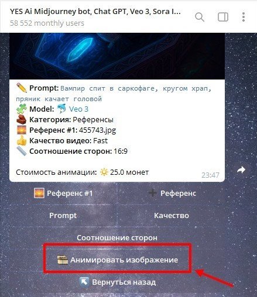Click the forward arrow beside the message

point(241,170)
